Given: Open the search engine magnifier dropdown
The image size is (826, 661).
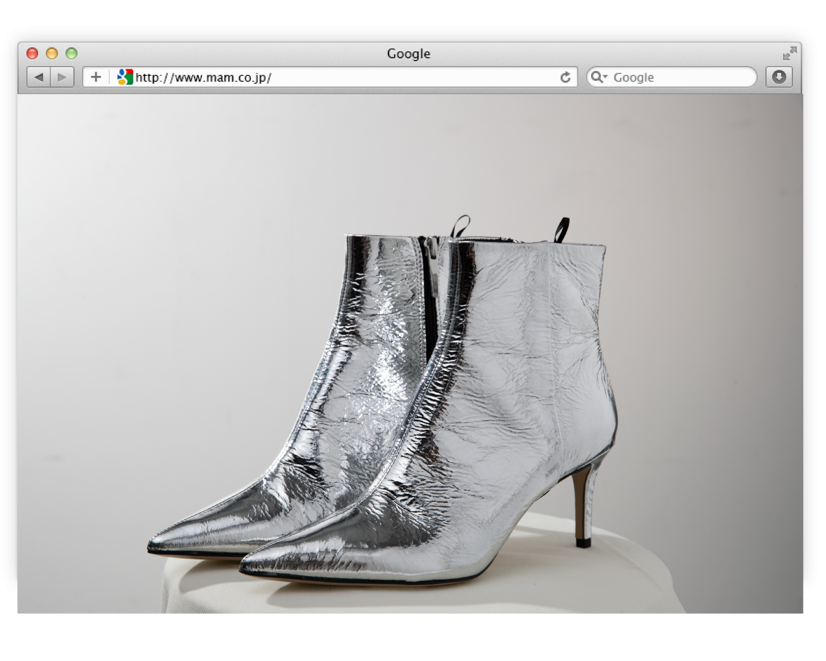Looking at the screenshot, I should point(599,77).
